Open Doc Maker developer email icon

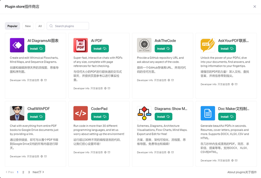point(236,161)
